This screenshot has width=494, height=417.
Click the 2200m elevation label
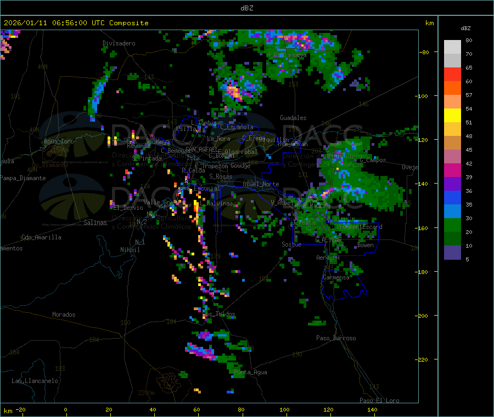[x=146, y=393]
